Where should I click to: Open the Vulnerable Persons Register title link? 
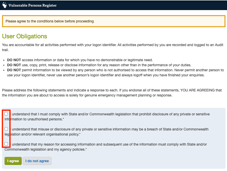pyautogui.click(x=32, y=5)
